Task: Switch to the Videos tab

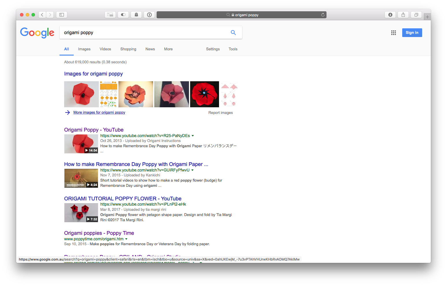Action: [105, 49]
